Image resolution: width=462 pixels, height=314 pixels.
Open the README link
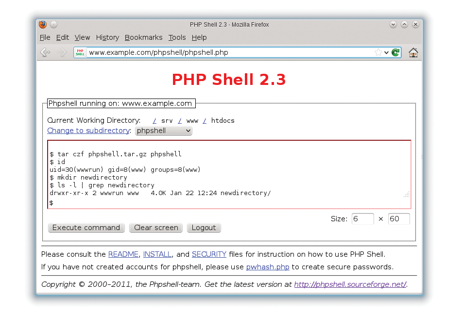point(123,254)
